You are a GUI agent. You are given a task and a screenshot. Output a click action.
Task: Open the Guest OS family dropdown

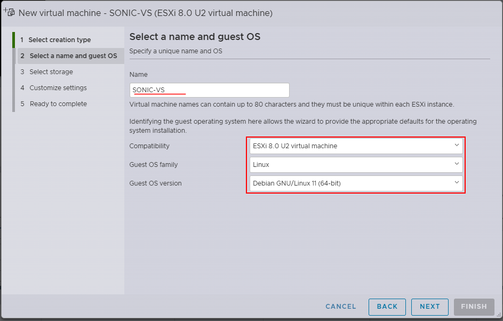[x=356, y=165]
